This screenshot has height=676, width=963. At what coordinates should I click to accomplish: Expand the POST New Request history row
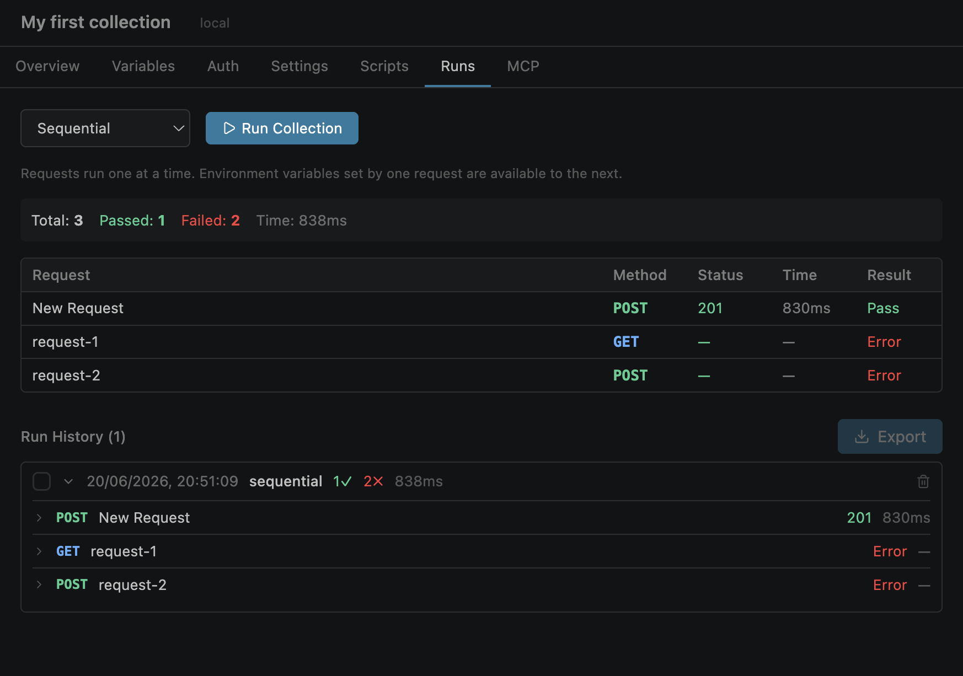coord(39,518)
